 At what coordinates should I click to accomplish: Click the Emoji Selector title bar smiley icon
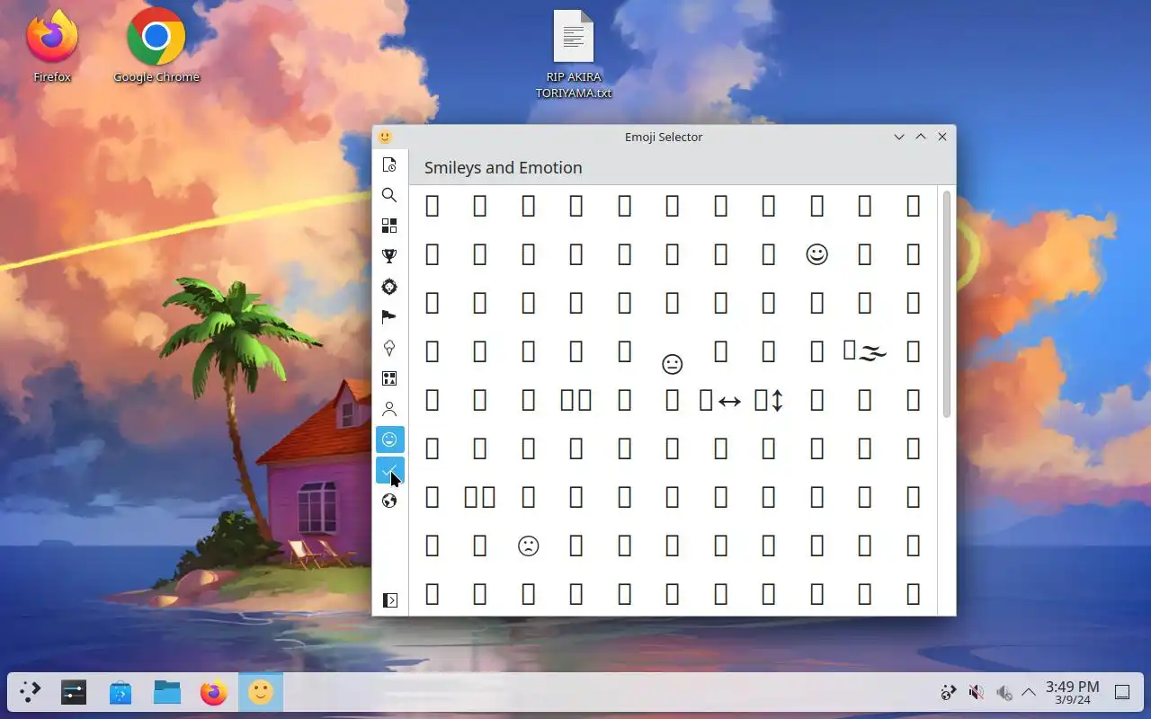[x=385, y=137]
